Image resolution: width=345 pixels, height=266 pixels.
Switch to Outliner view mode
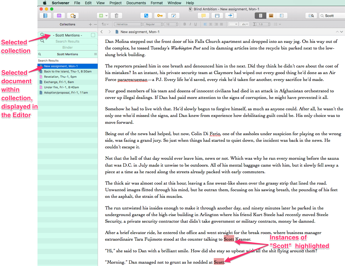click(x=282, y=16)
